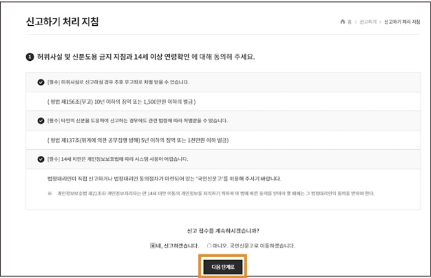Click the 법정대리인이 직접 신고 guidance text

pos(165,179)
